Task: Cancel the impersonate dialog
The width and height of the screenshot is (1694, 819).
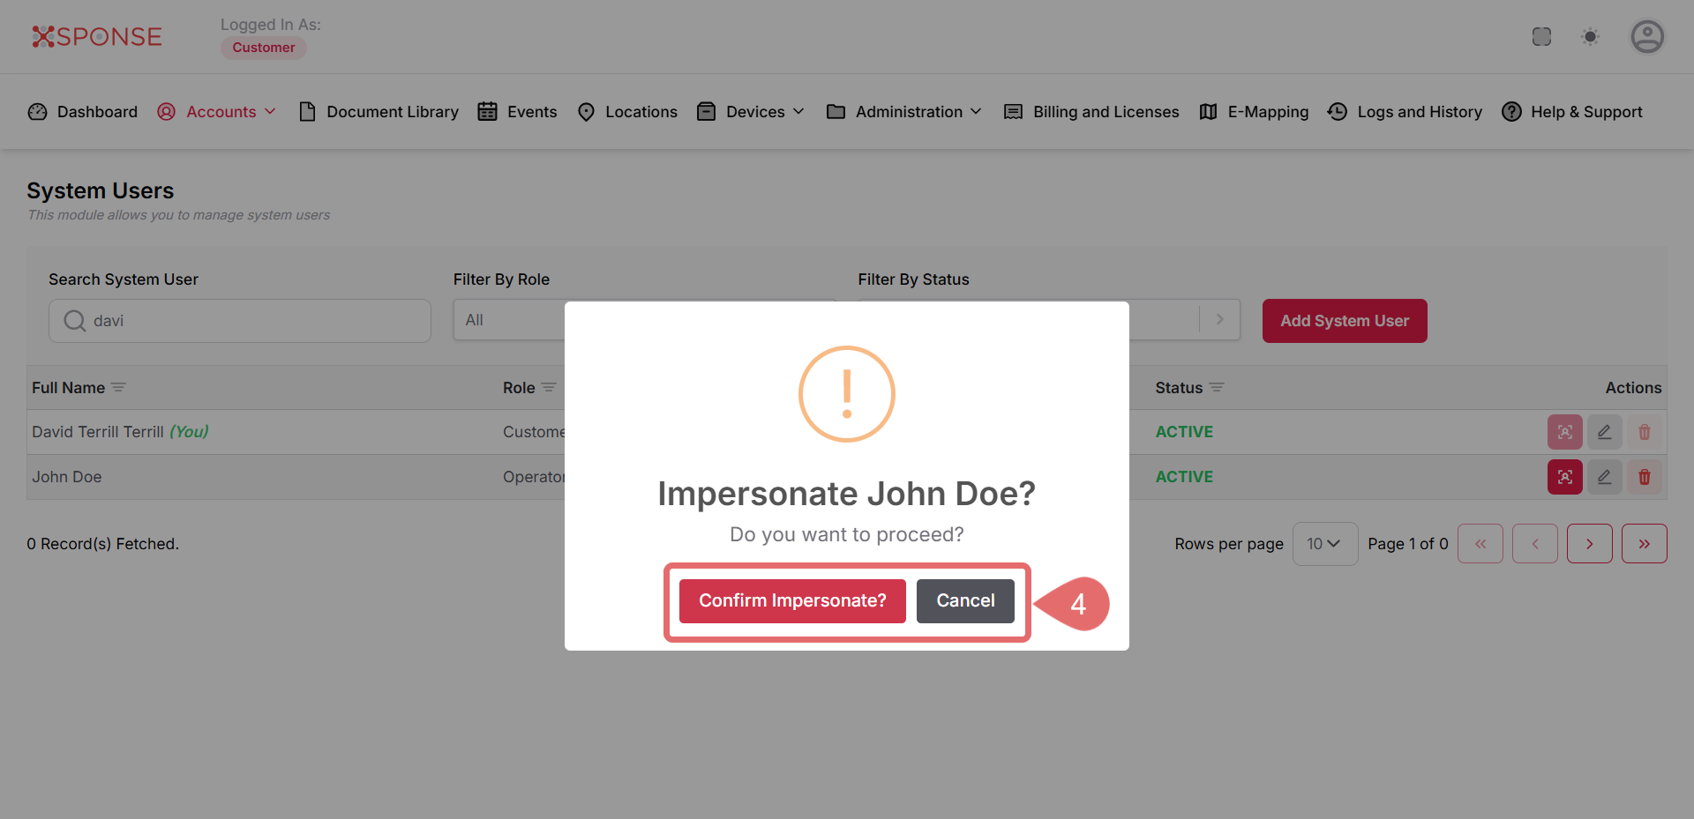Action: 965,601
